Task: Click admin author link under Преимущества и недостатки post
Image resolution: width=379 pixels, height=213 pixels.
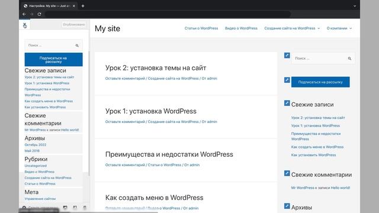Action: pos(195,165)
